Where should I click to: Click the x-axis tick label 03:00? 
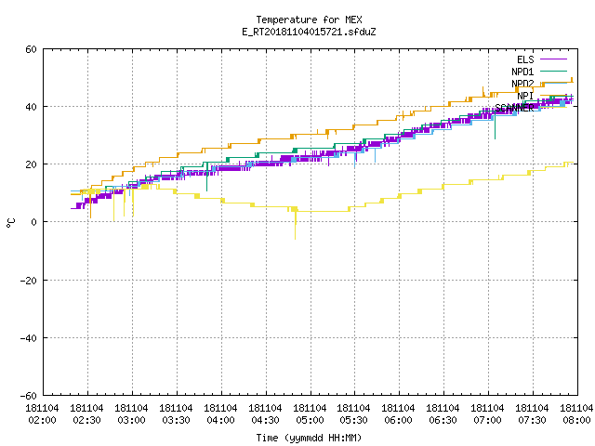[x=131, y=421]
